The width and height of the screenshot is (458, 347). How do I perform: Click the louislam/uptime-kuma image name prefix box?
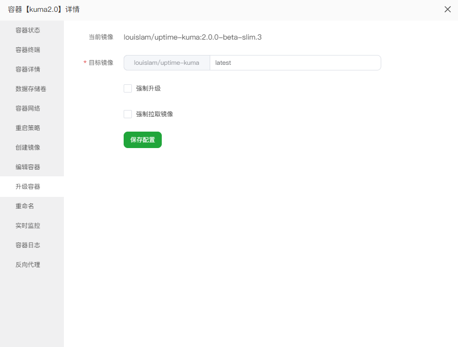pos(166,63)
